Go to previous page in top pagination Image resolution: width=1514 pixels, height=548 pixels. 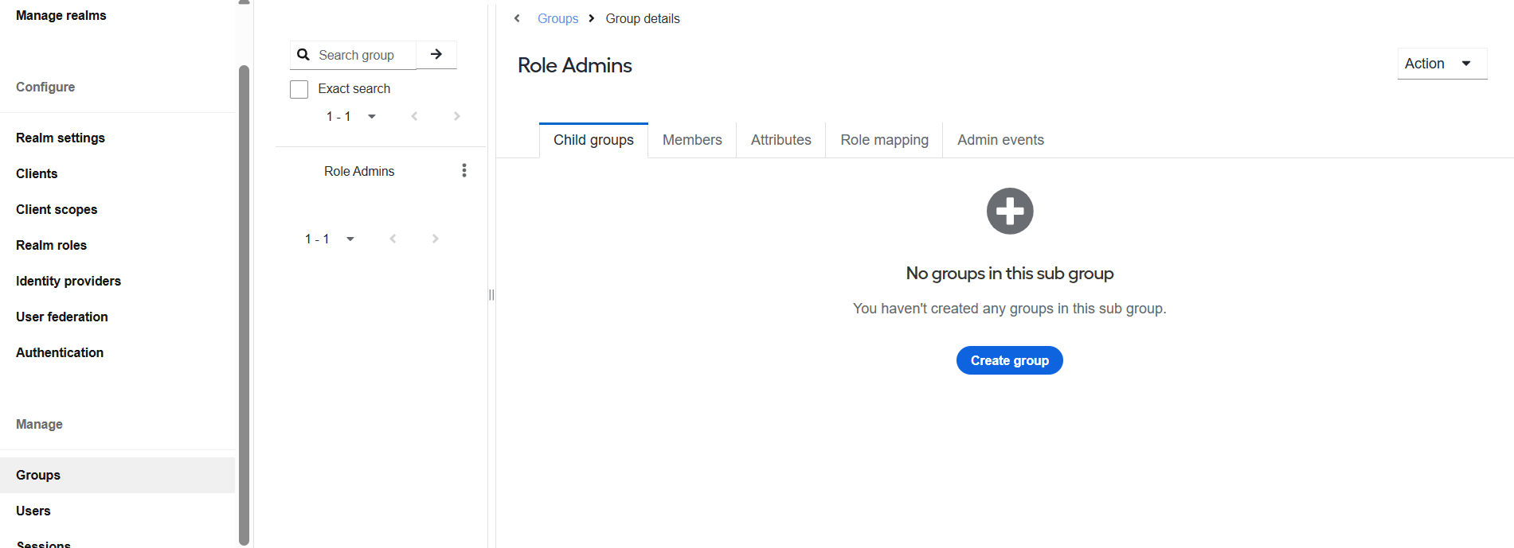click(414, 116)
